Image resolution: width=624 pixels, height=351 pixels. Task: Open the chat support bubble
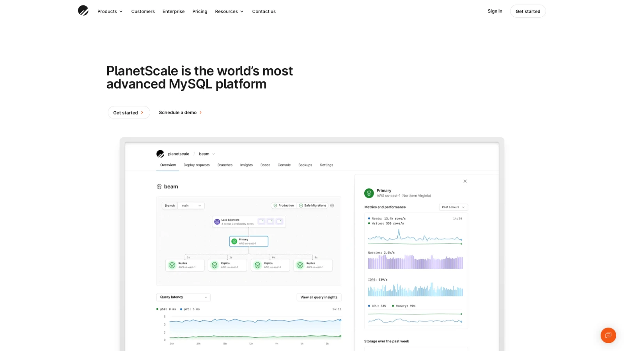(x=608, y=335)
